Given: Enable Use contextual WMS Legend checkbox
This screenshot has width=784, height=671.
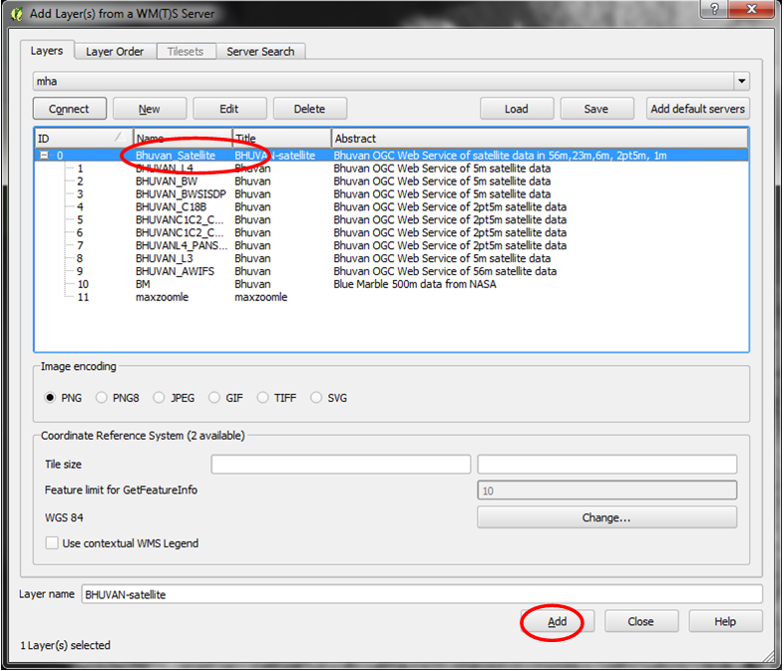Looking at the screenshot, I should [52, 543].
